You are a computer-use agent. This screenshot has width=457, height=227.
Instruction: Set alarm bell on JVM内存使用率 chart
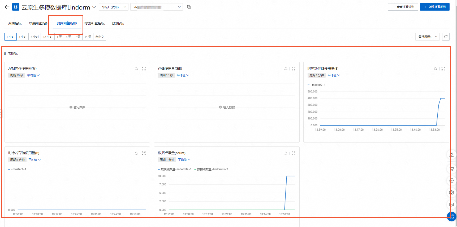[x=136, y=69]
